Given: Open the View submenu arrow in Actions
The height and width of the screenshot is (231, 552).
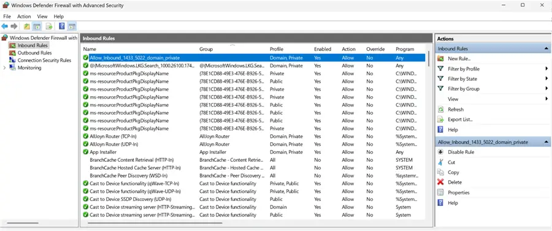Looking at the screenshot, I should (546, 99).
